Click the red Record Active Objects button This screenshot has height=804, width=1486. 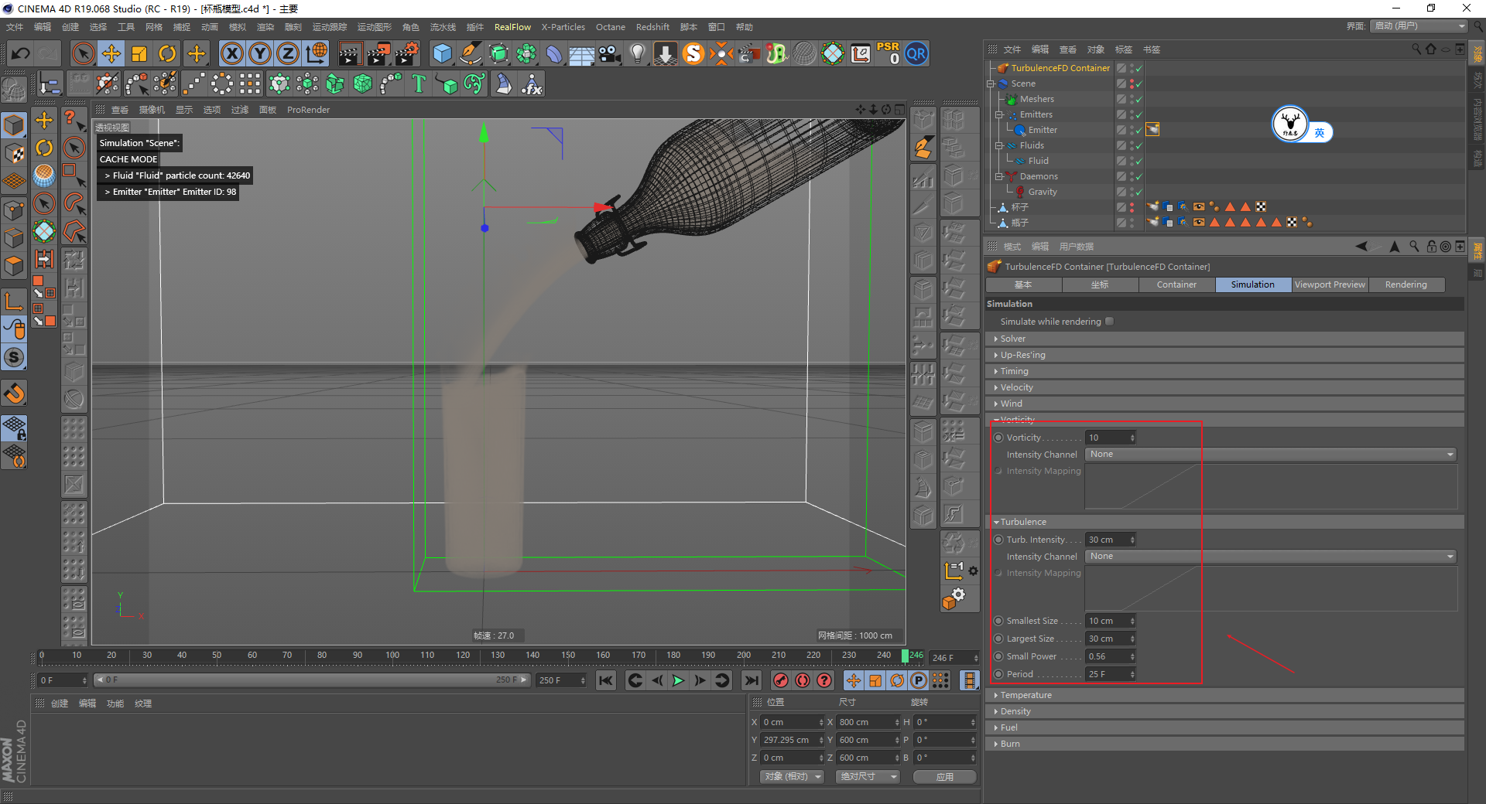coord(781,680)
